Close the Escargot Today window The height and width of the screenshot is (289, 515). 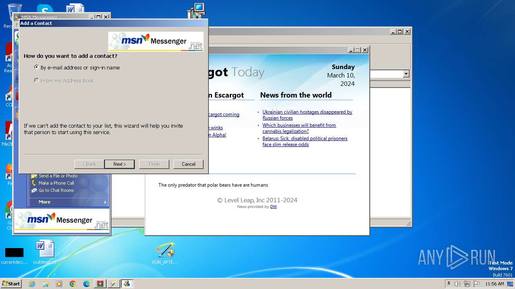point(365,50)
